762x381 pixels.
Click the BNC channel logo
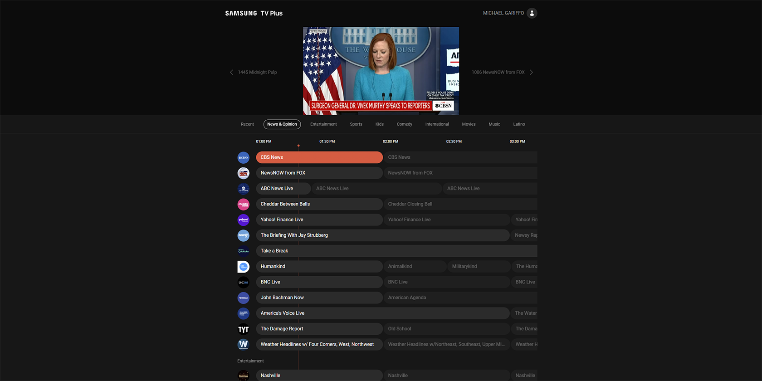pos(244,282)
